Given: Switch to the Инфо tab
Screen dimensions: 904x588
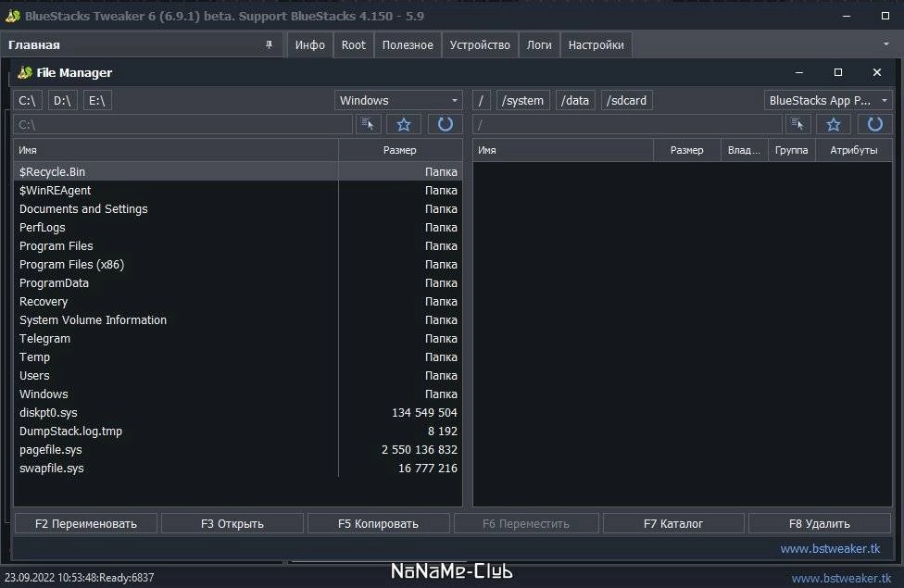Looking at the screenshot, I should (x=310, y=45).
